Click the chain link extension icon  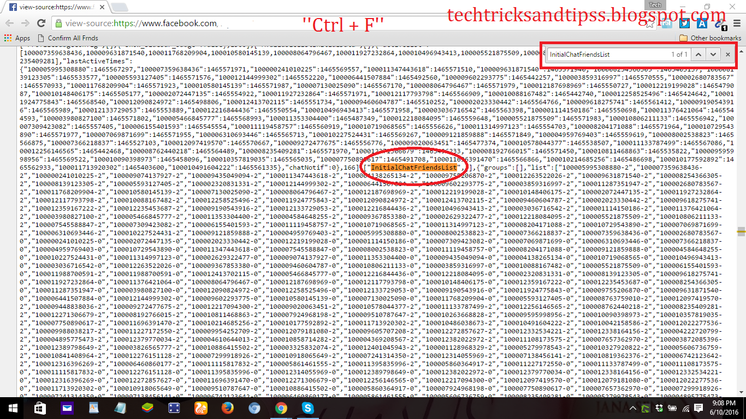(720, 23)
